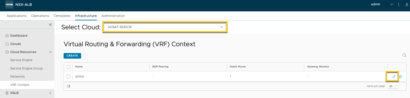410x98 pixels.
Task: Collapse the Cloud Resources chevron
Action: coord(50,52)
